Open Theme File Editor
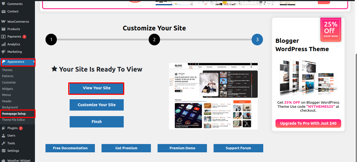This screenshot has height=162, width=357. [x=13, y=120]
